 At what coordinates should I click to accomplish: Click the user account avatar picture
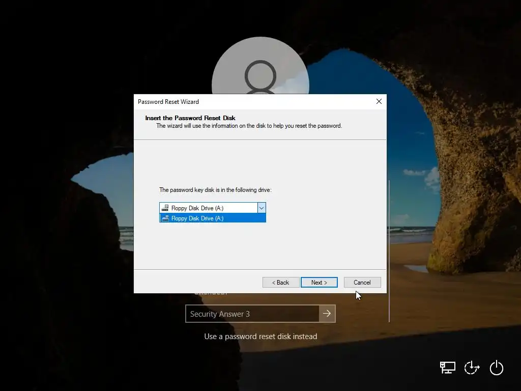[x=260, y=66]
